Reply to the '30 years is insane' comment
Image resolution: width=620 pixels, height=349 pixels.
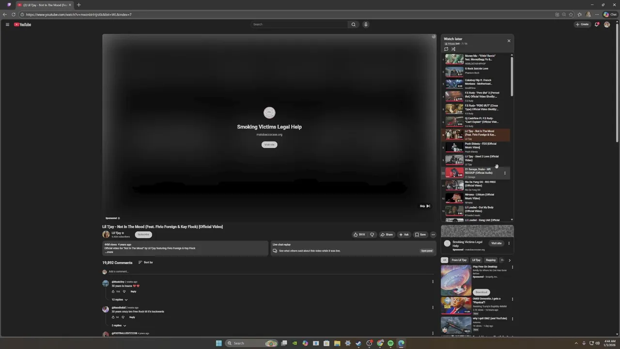point(133,291)
